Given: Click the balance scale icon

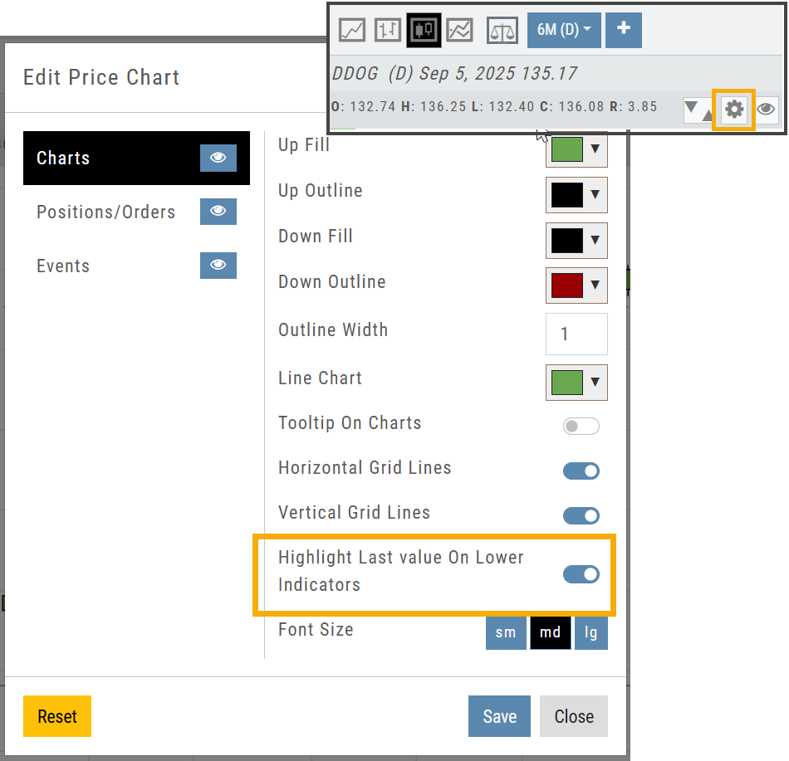Looking at the screenshot, I should coord(502,30).
